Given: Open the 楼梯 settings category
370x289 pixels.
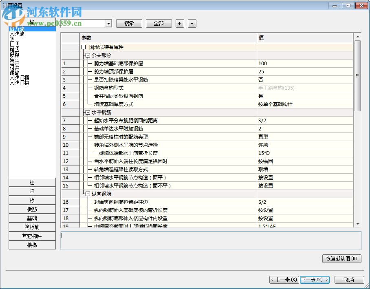Looking at the screenshot, I should point(32,245).
